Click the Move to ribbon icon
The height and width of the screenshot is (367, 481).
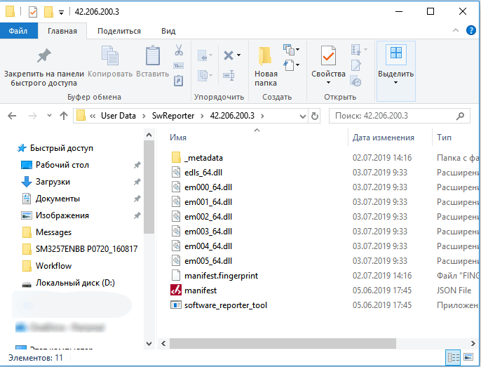(x=205, y=55)
